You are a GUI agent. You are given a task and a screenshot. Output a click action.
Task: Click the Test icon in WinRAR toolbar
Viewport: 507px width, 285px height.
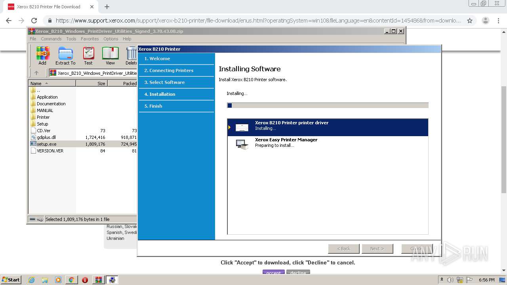(88, 55)
